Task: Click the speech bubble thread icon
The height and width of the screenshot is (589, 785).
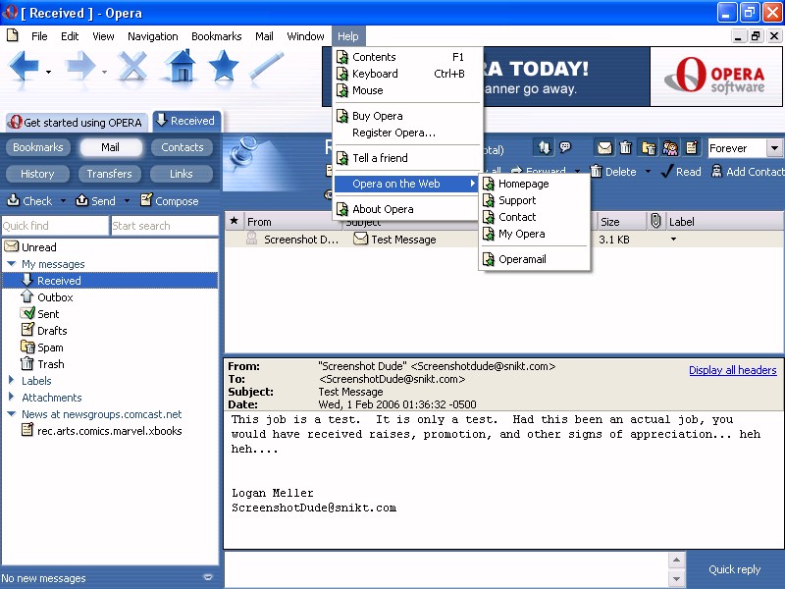Action: (x=565, y=147)
